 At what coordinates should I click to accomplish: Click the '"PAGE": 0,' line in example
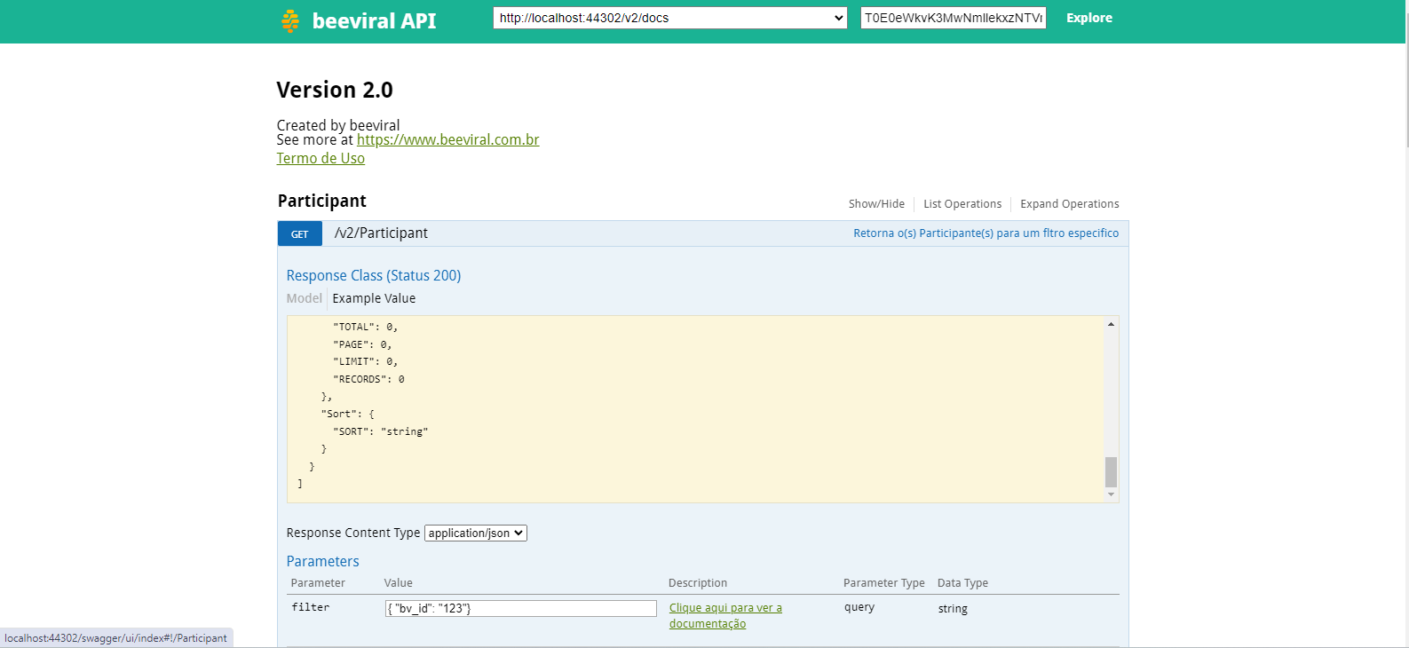click(x=362, y=344)
